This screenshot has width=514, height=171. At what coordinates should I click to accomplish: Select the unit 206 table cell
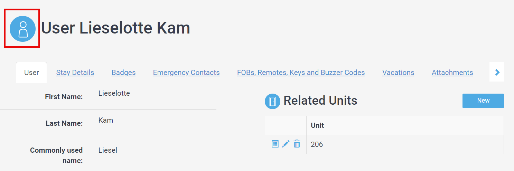tap(405, 144)
